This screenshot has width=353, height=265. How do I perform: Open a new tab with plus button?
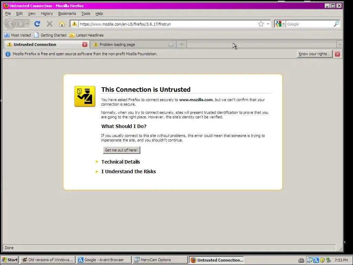click(x=181, y=45)
